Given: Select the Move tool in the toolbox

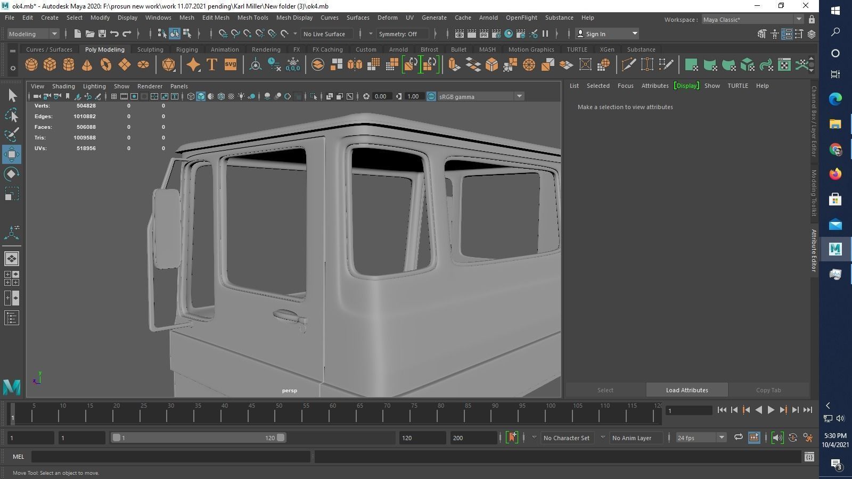Looking at the screenshot, I should pyautogui.click(x=12, y=154).
